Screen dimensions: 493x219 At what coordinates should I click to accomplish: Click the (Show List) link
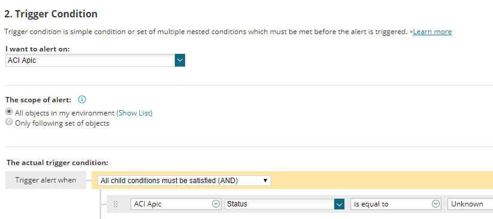(x=134, y=113)
